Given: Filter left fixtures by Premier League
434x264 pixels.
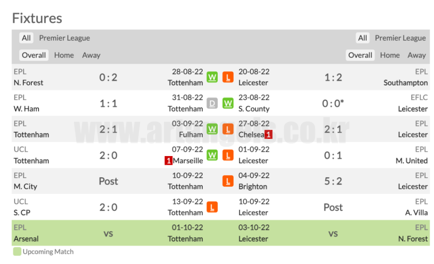Looking at the screenshot, I should pyautogui.click(x=64, y=38).
